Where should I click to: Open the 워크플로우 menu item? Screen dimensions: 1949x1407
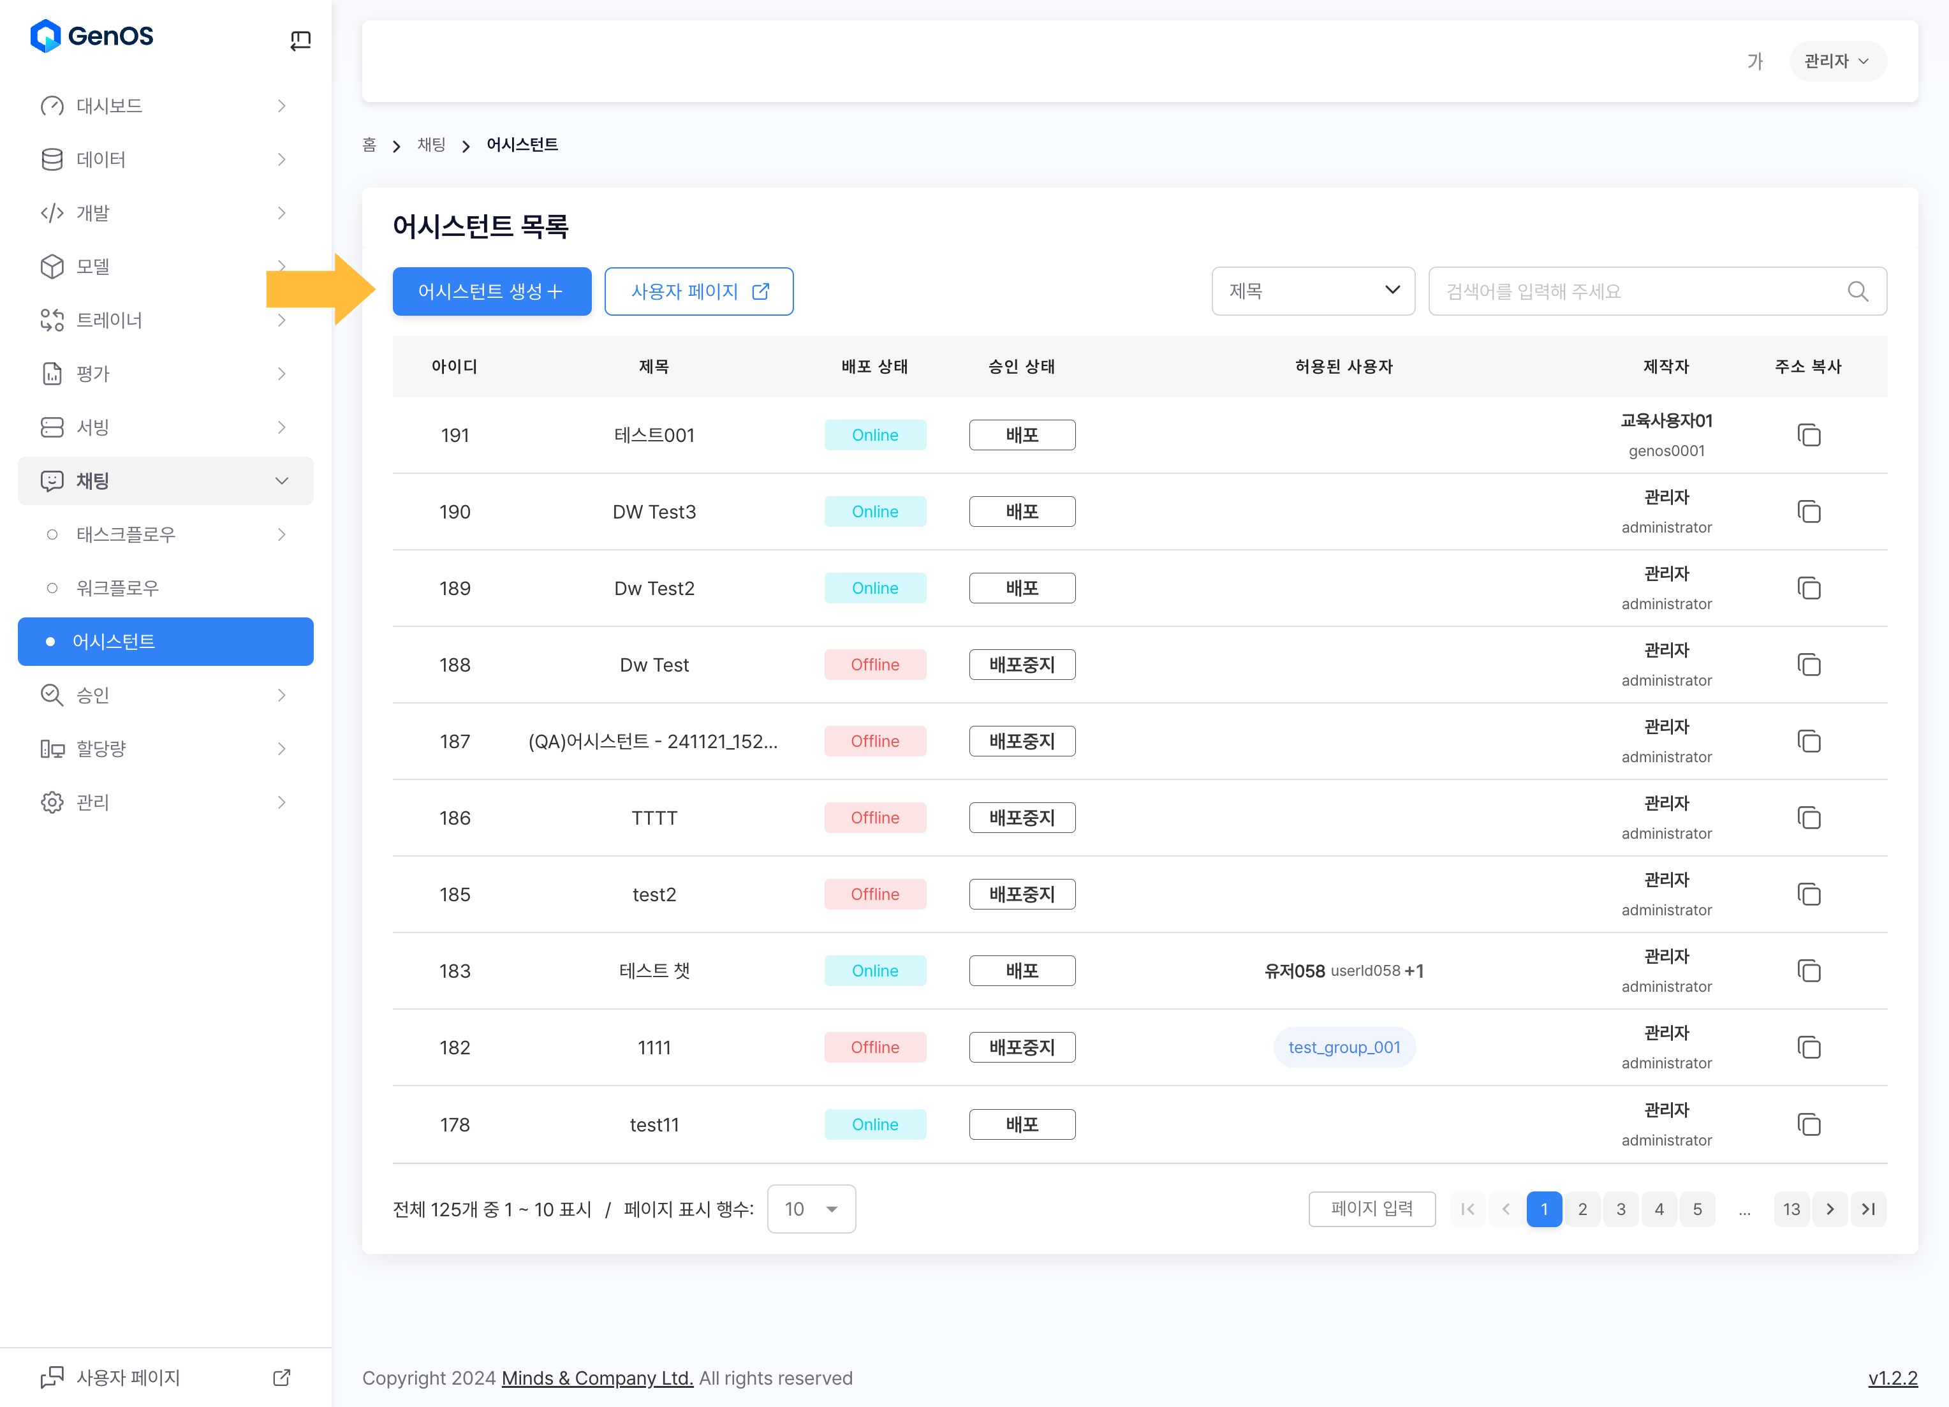point(118,588)
